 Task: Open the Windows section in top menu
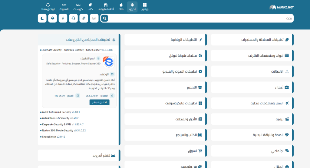tap(145, 7)
